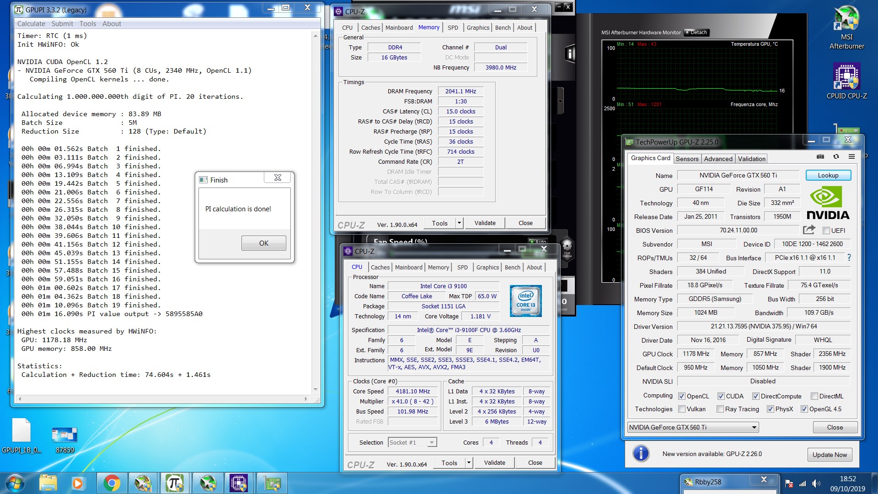Open the SPD tab in upper CPU-Z window

(x=453, y=27)
